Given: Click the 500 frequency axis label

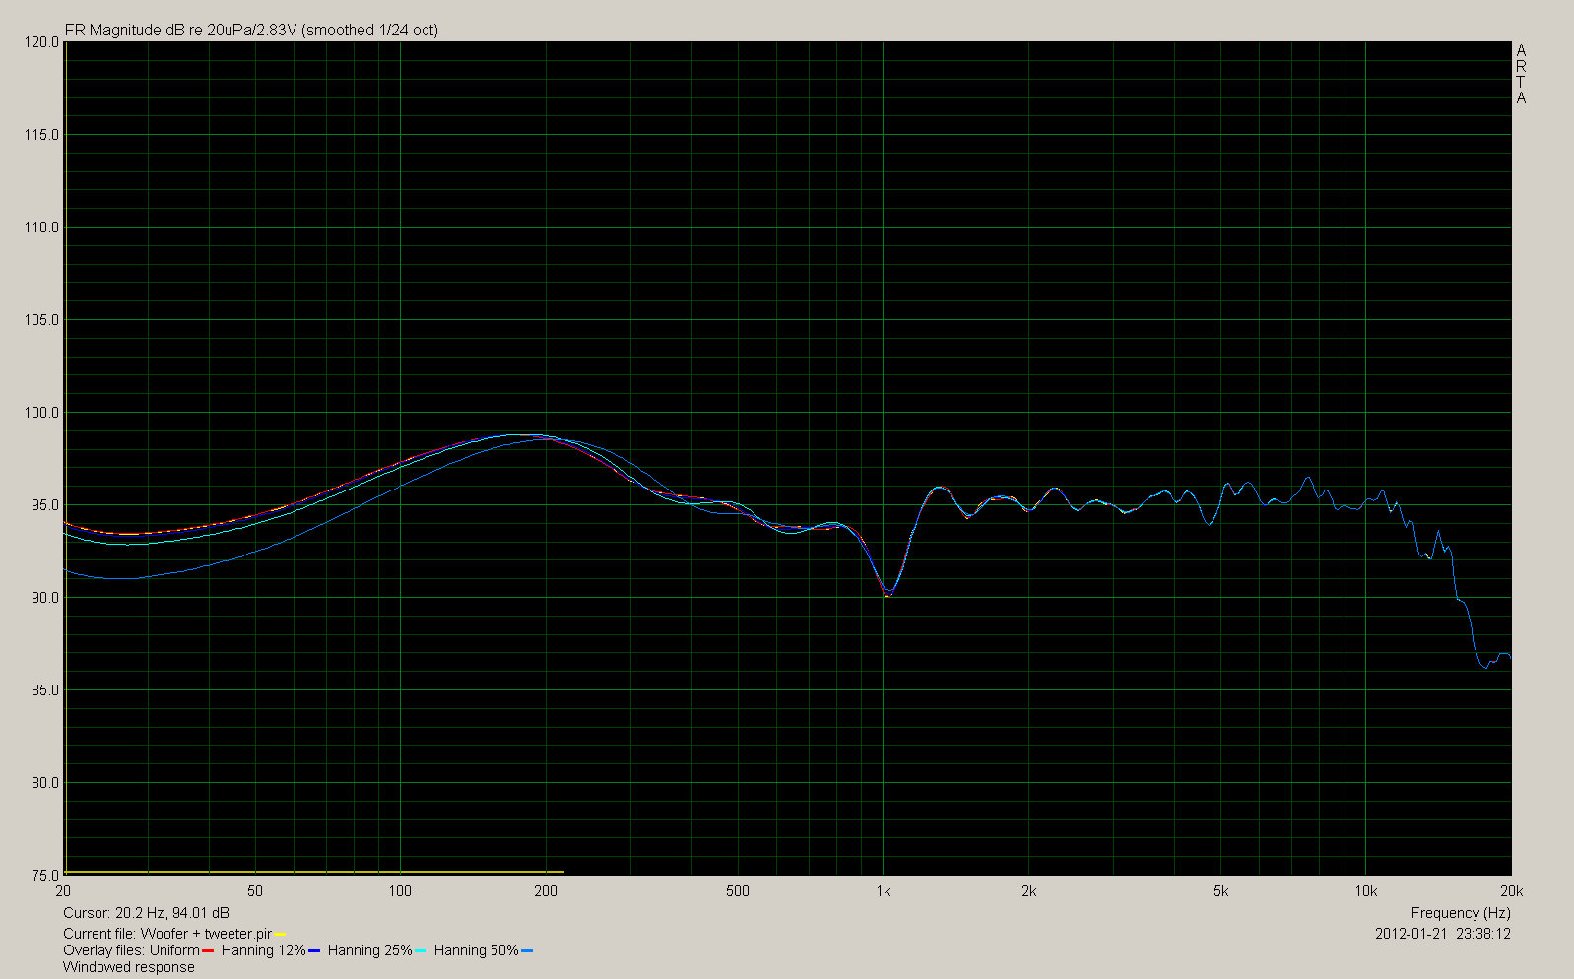Looking at the screenshot, I should coord(737,891).
